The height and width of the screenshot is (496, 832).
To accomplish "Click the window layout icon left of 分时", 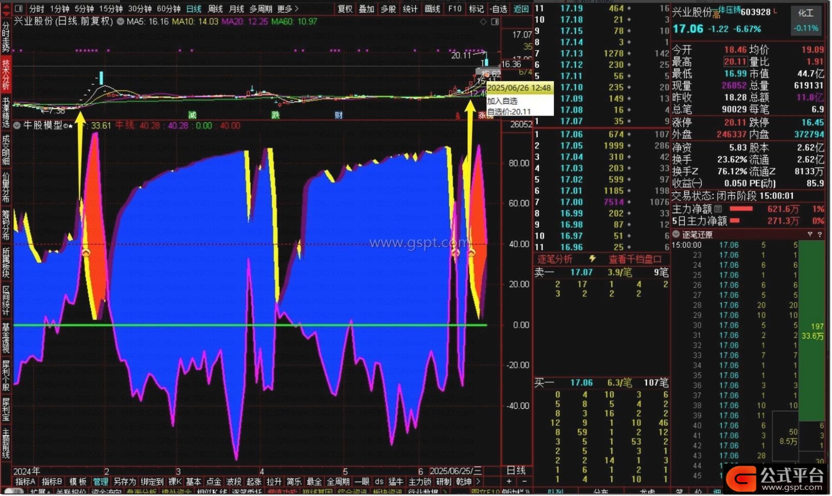I will 19,9.
